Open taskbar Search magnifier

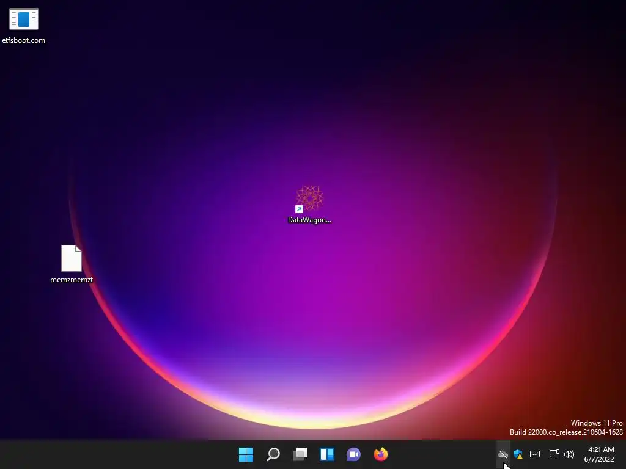pyautogui.click(x=273, y=454)
